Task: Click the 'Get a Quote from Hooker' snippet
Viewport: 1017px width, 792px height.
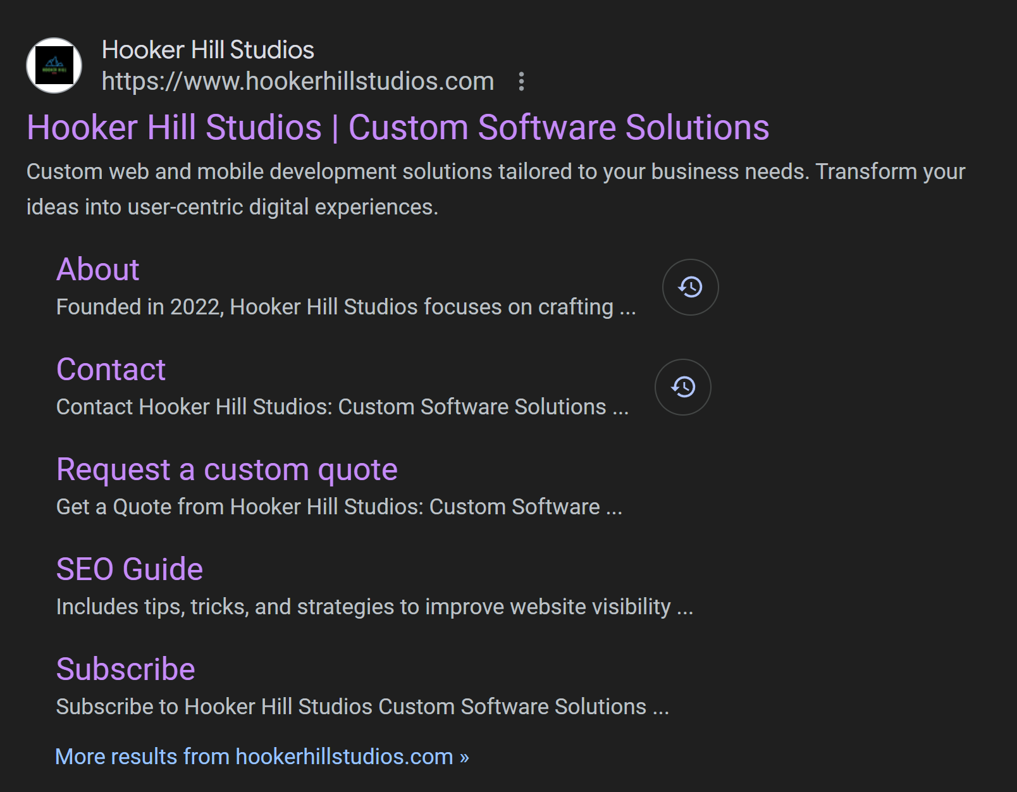Action: [x=340, y=507]
